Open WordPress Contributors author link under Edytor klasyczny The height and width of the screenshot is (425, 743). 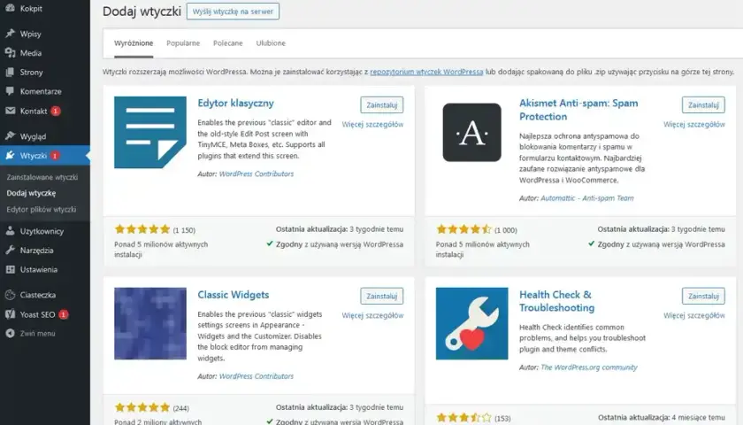pos(257,174)
